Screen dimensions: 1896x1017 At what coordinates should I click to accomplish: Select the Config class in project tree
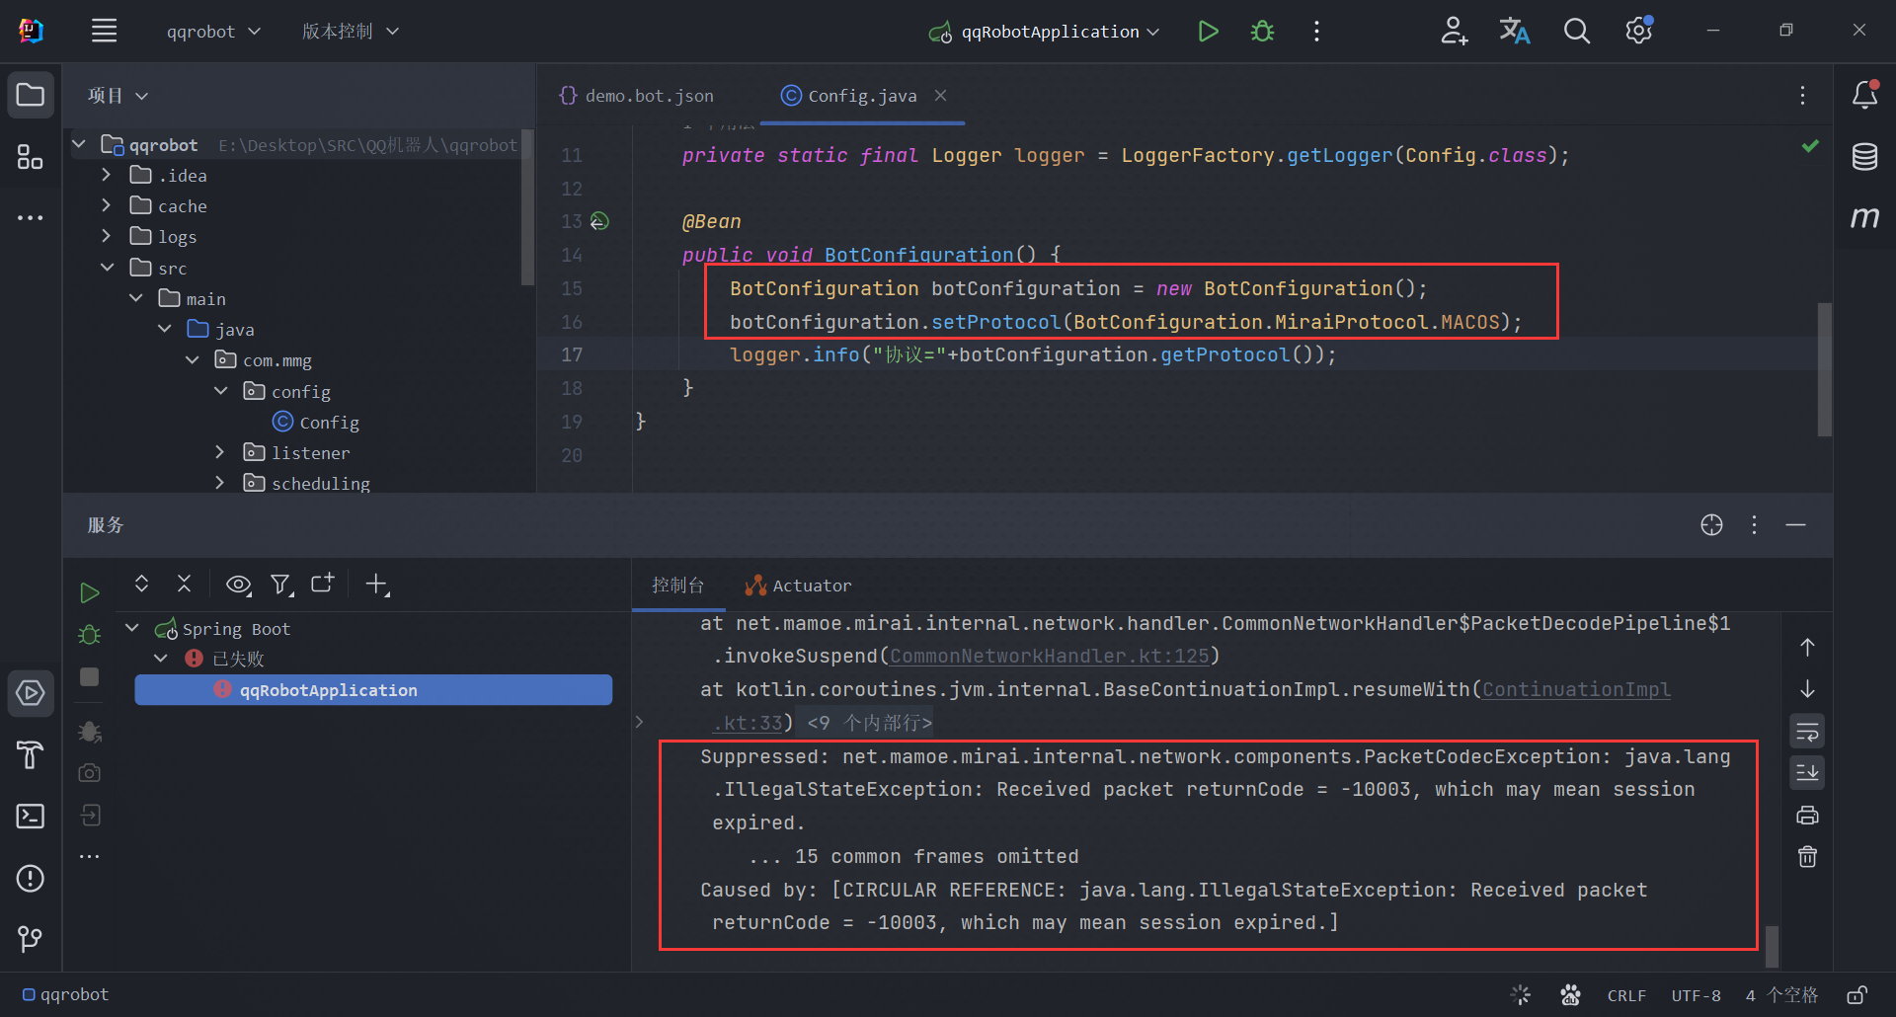pos(316,422)
